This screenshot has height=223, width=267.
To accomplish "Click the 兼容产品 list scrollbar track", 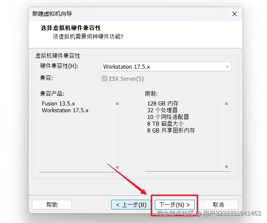I will coord(117,136).
